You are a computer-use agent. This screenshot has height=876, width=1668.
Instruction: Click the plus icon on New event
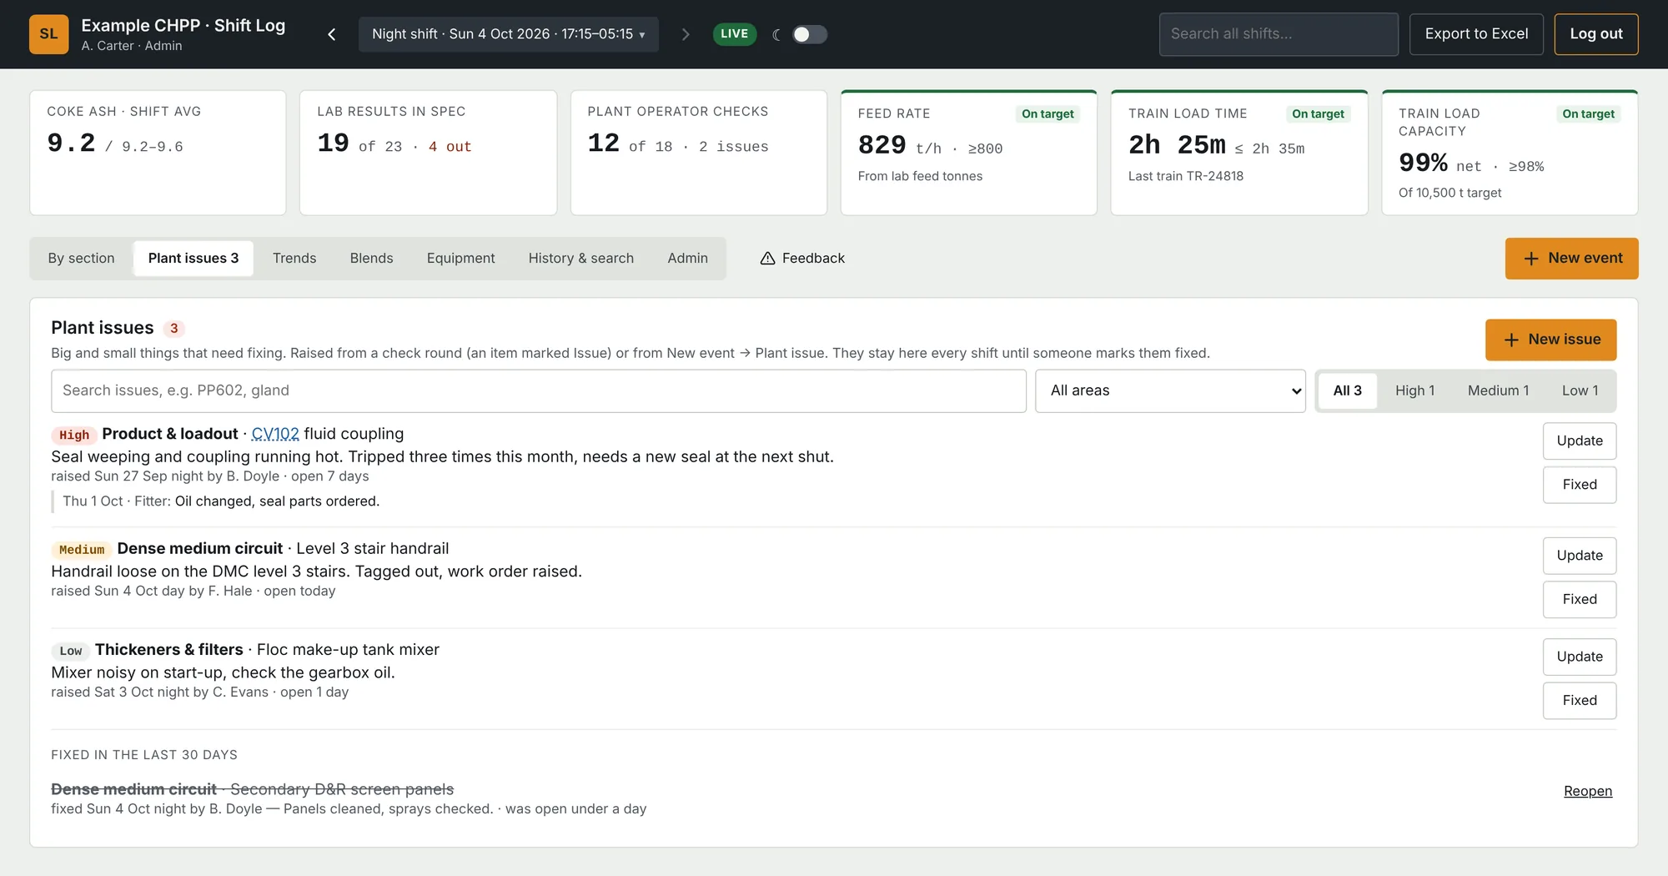click(x=1530, y=259)
